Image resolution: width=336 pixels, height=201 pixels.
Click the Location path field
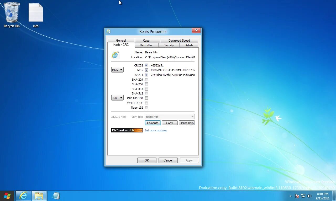[x=170, y=57]
